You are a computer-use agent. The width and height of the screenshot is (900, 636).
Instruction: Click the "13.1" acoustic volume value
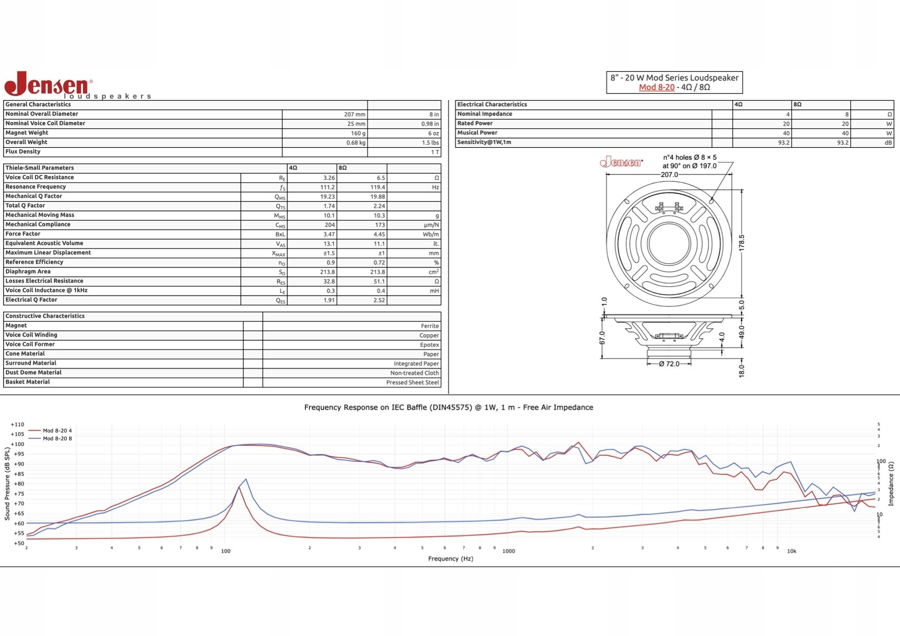[x=329, y=244]
